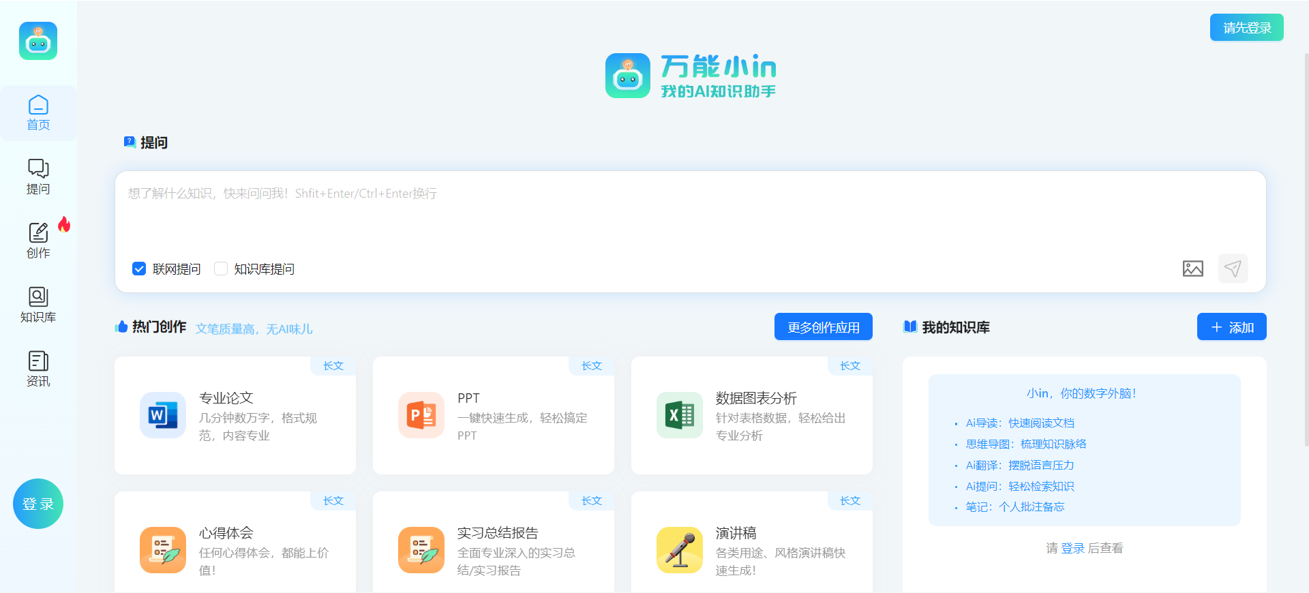Viewport: 1309px width, 593px height.
Task: Open 资讯 in the sidebar
Action: [38, 369]
